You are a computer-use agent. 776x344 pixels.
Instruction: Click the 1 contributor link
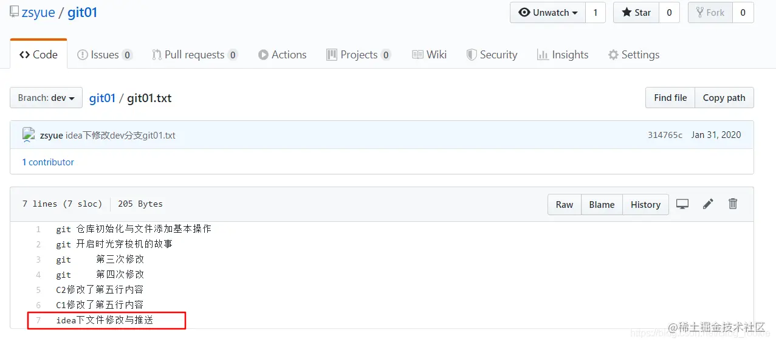point(48,162)
